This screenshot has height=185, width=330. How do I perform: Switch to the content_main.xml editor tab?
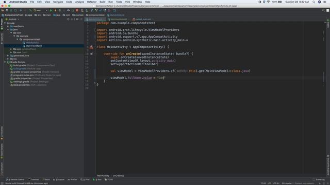pyautogui.click(x=143, y=20)
